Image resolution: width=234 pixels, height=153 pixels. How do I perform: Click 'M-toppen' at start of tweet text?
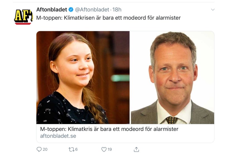[48, 18]
